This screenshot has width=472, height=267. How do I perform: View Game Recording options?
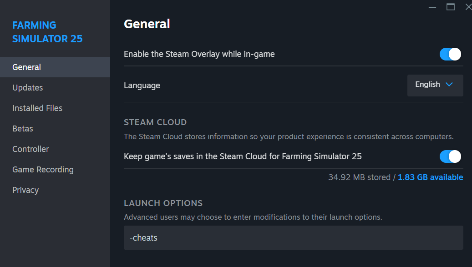(43, 169)
